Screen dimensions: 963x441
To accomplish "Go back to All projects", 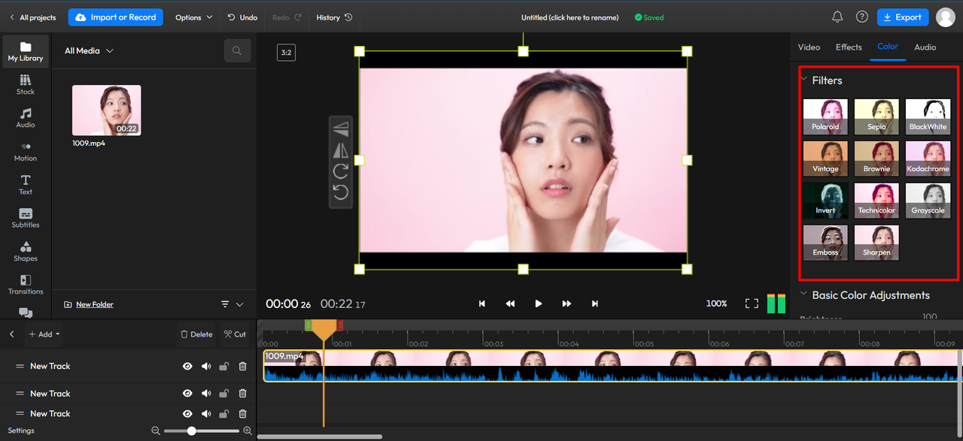I will (x=32, y=17).
